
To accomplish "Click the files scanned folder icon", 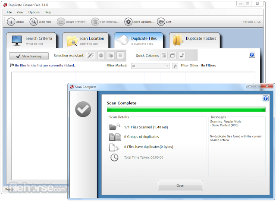I will click(115, 127).
